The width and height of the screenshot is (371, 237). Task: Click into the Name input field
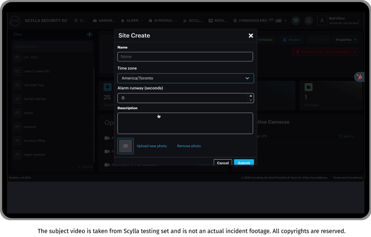(x=185, y=57)
